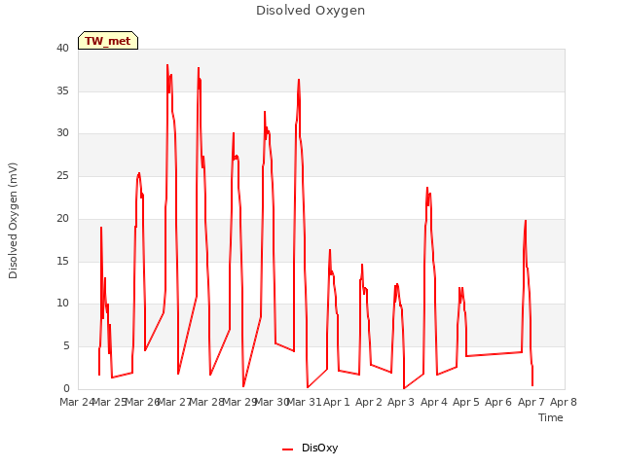623x467 pixels.
Task: Click the 10 y-axis tick label
Action: click(62, 304)
